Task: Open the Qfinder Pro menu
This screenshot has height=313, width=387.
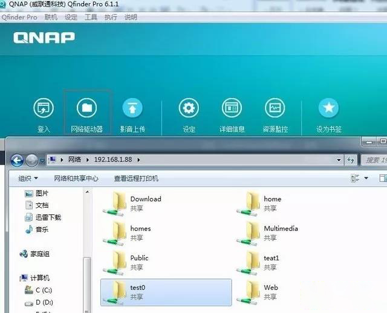Action: 19,17
